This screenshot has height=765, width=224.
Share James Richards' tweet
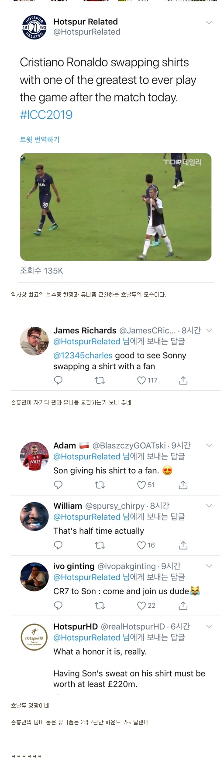[x=183, y=380]
